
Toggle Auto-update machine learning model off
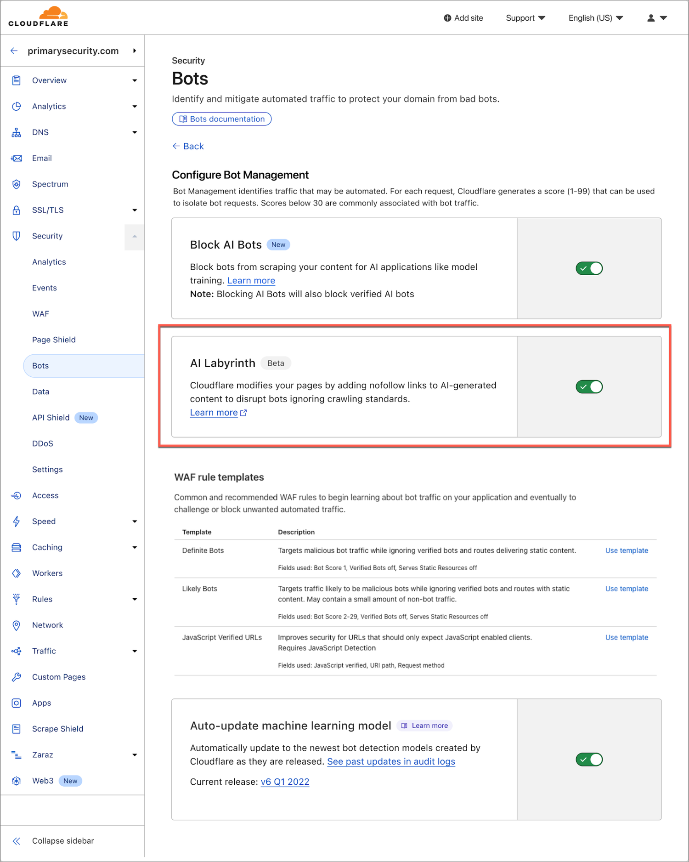tap(589, 760)
